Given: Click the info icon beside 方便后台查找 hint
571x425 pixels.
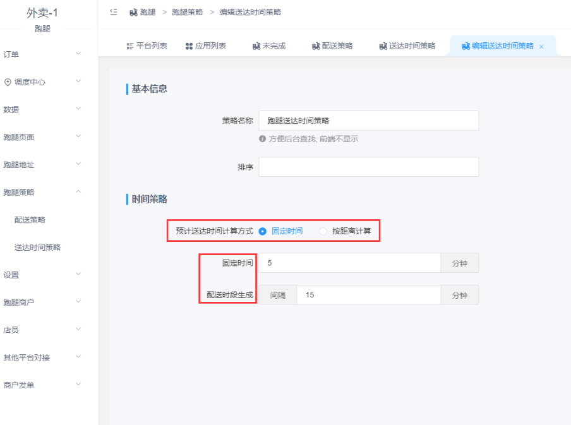Looking at the screenshot, I should (x=262, y=139).
